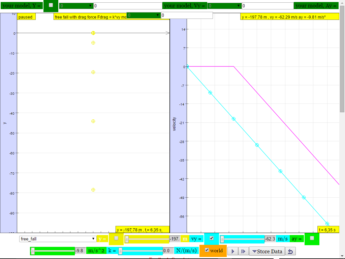The width and height of the screenshot is (345, 259).
Task: Open the free_fall scenario dropdown
Action: pyautogui.click(x=58, y=239)
